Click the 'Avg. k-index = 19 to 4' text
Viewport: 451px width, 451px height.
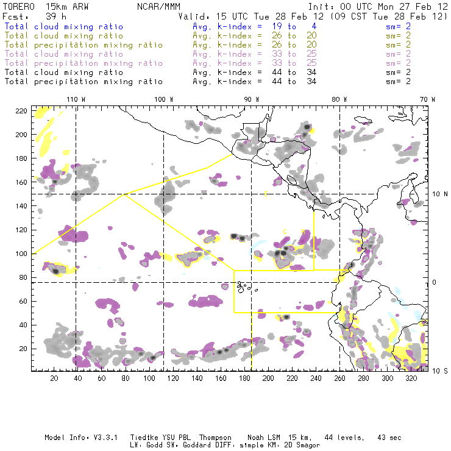[255, 26]
